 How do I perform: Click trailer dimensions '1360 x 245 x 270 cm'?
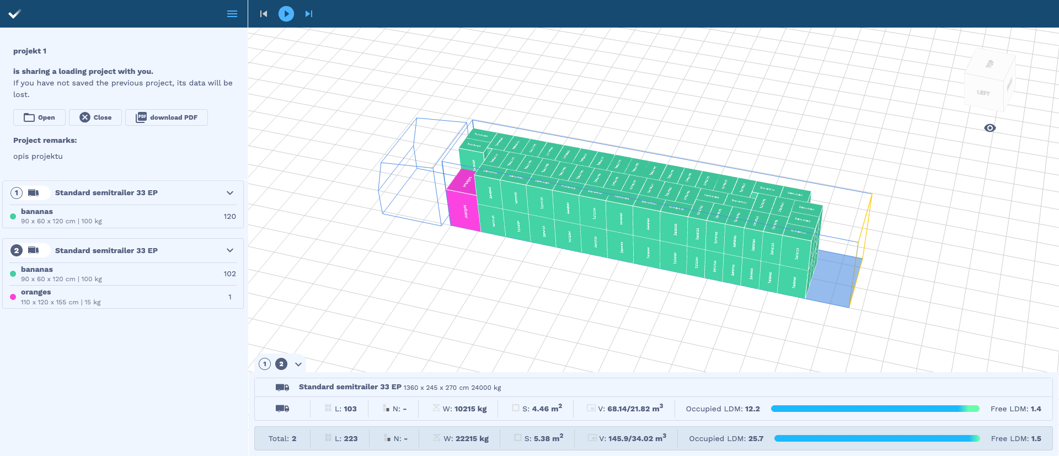(436, 388)
